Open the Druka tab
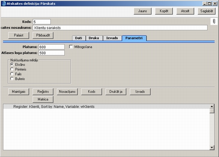This screenshot has height=157, width=219. (94, 38)
